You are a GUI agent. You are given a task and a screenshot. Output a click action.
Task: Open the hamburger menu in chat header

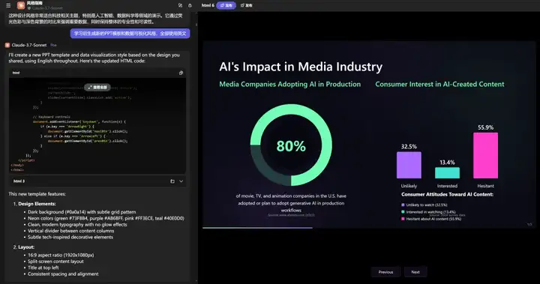[8, 5]
